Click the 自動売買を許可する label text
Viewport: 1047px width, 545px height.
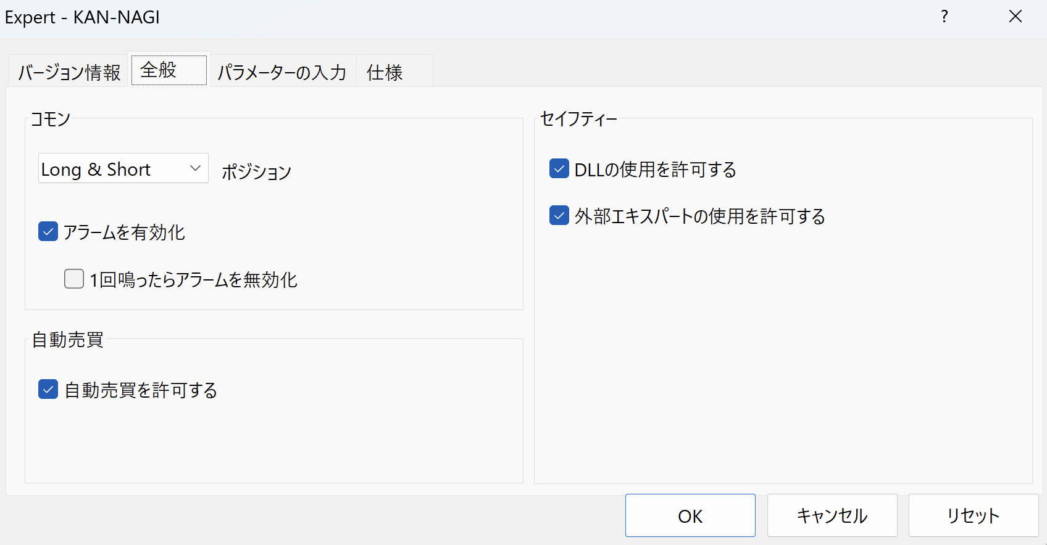[141, 390]
